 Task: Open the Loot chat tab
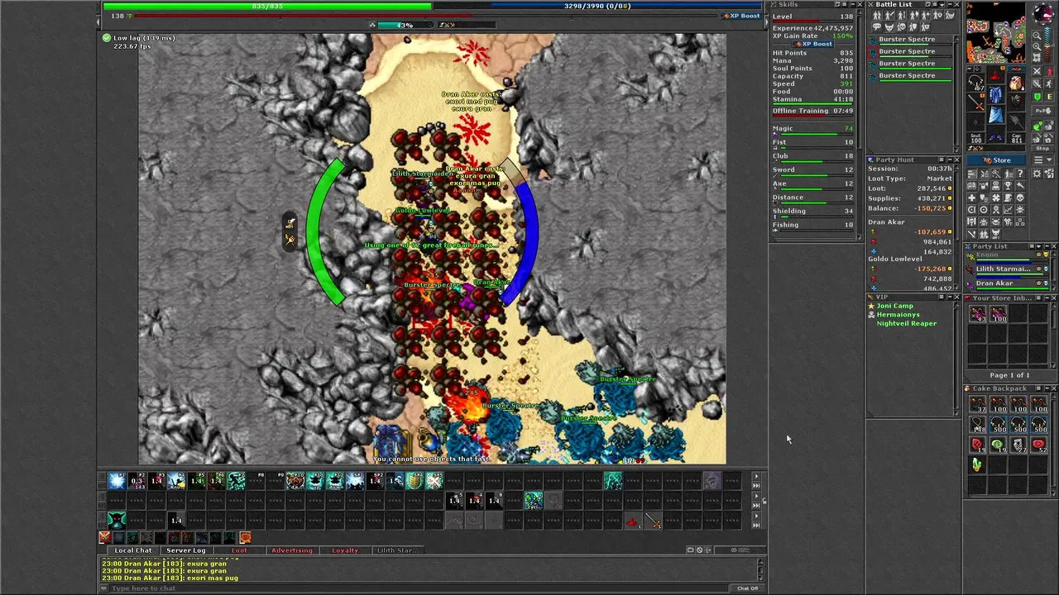(239, 550)
